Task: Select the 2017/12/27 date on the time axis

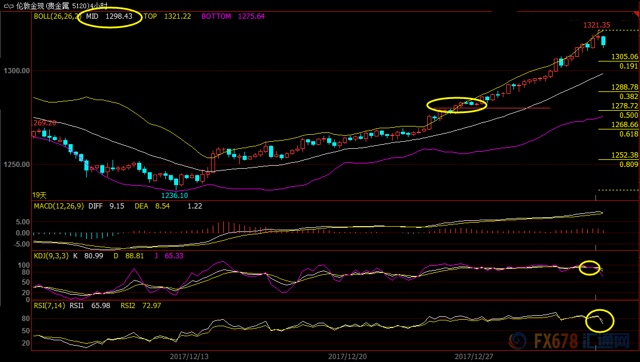Action: [475, 356]
